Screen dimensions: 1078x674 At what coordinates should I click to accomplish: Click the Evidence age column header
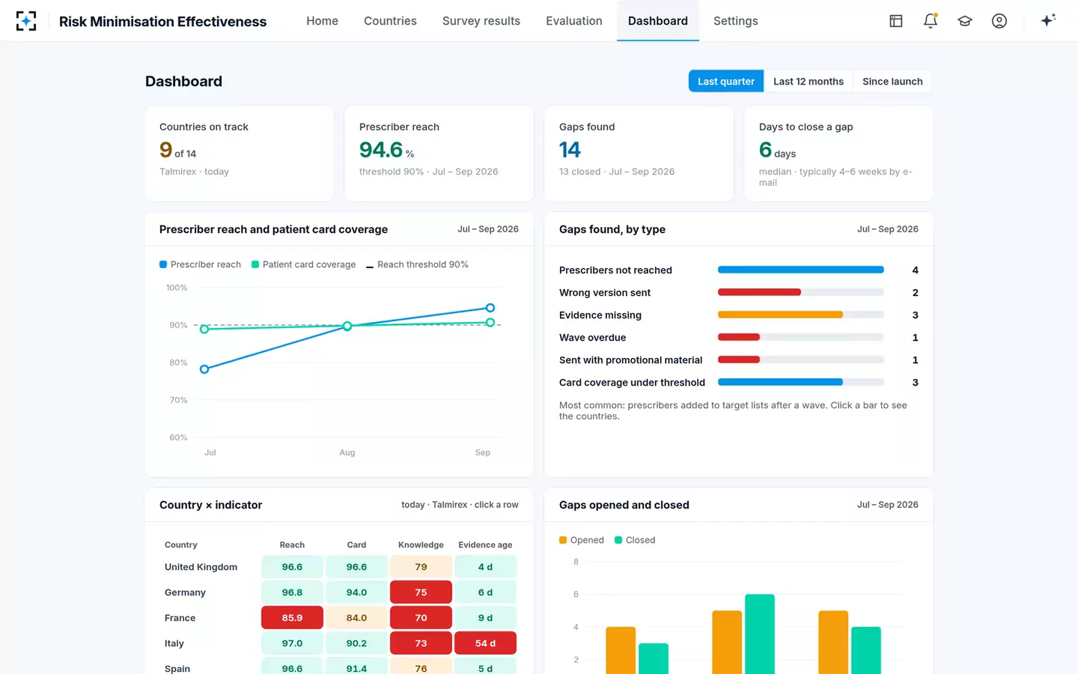[x=485, y=544]
